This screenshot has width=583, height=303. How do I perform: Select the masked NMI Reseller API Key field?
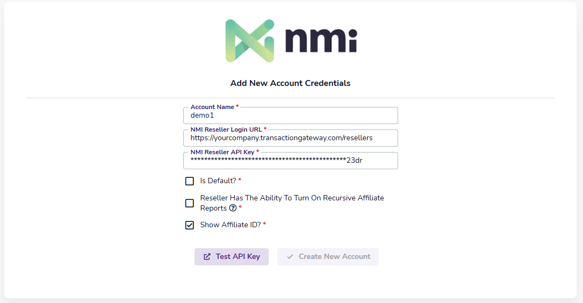290,161
